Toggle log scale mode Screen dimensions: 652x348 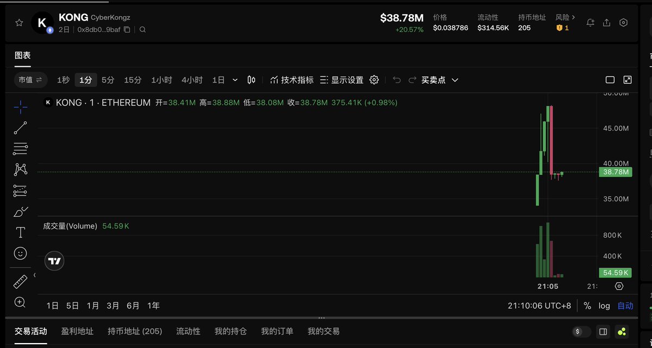click(604, 306)
